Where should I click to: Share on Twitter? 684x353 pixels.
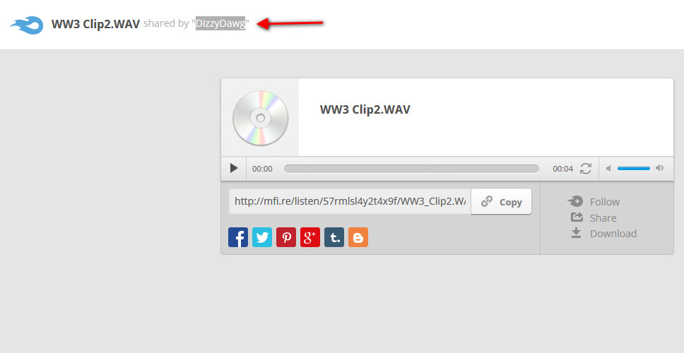pos(262,237)
